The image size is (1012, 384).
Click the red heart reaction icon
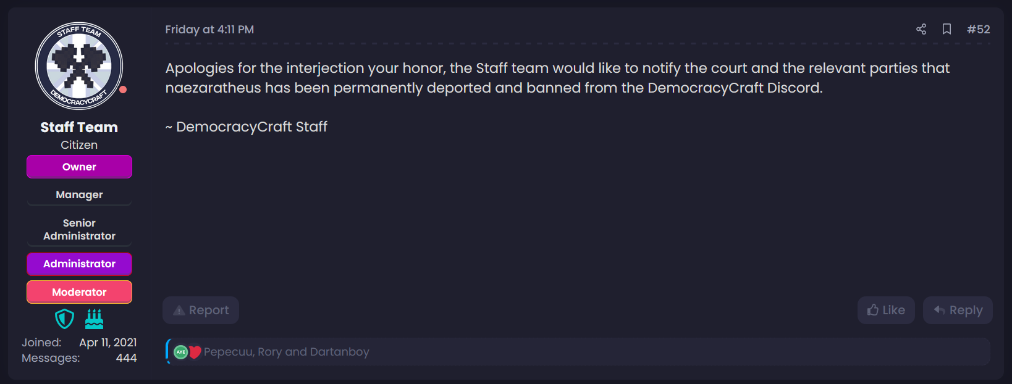[x=195, y=352]
